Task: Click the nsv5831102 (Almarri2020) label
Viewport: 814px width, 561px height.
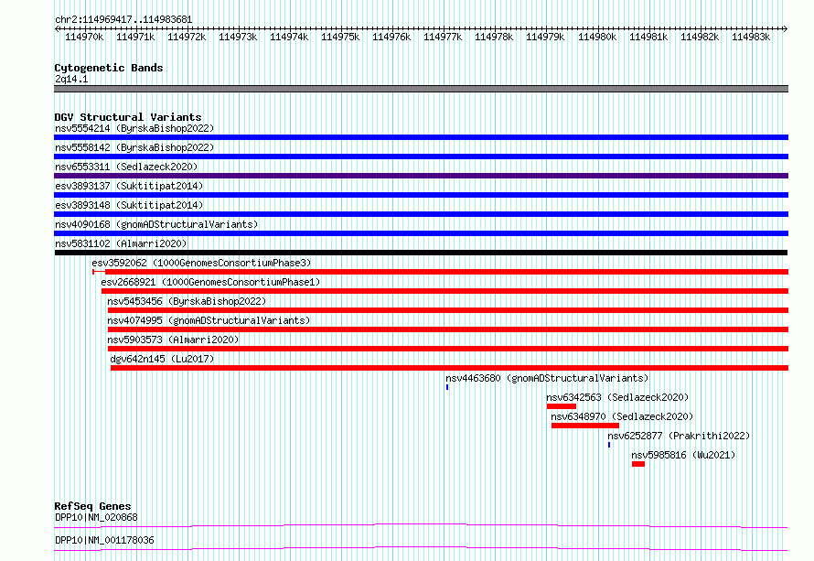Action: pos(121,243)
